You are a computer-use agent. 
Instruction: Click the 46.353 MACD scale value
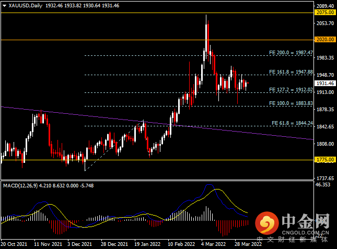323,185
